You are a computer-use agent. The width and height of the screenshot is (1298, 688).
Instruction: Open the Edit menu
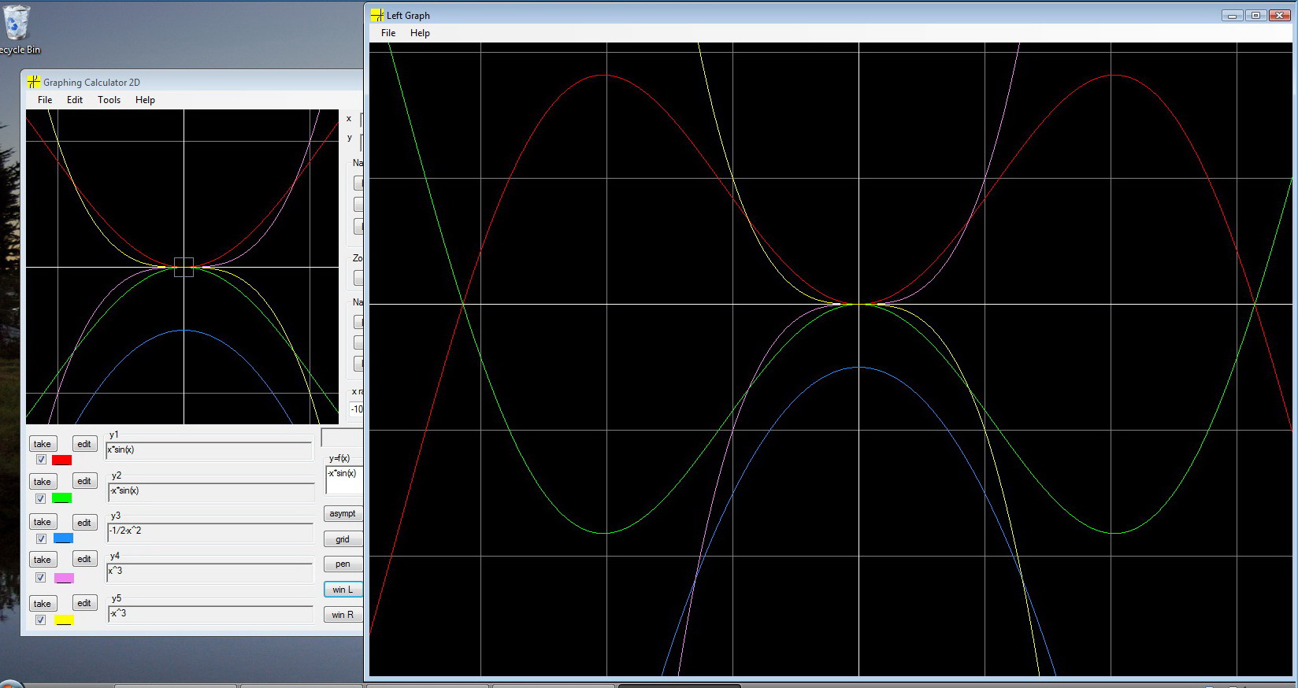click(75, 100)
